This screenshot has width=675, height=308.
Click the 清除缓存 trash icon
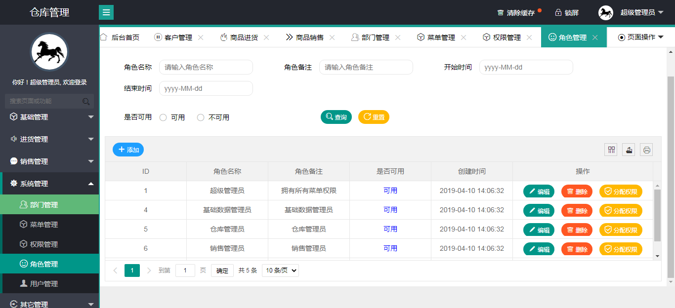click(501, 12)
